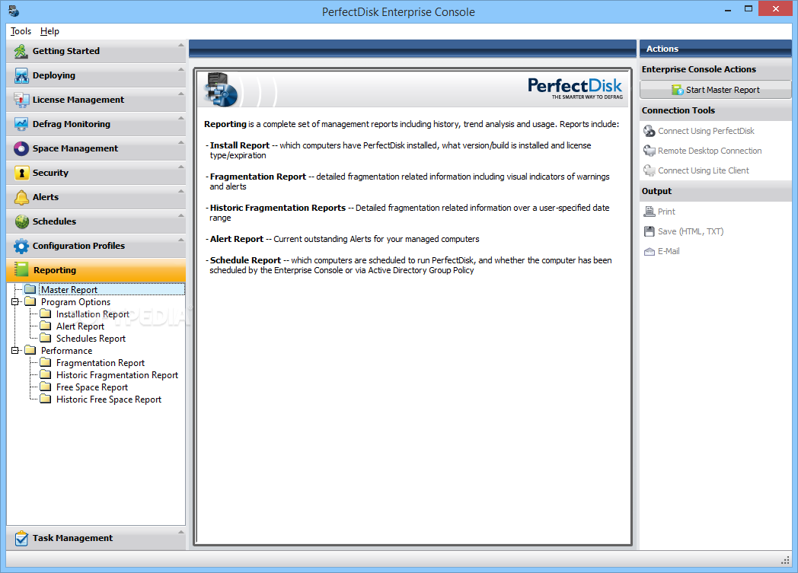Expand the Task Management panel arrow

coord(180,533)
